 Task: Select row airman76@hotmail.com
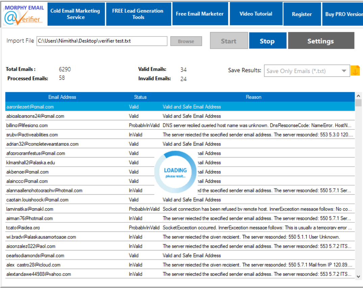180,218
